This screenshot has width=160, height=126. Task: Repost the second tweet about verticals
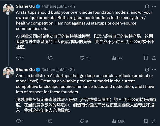point(50,121)
